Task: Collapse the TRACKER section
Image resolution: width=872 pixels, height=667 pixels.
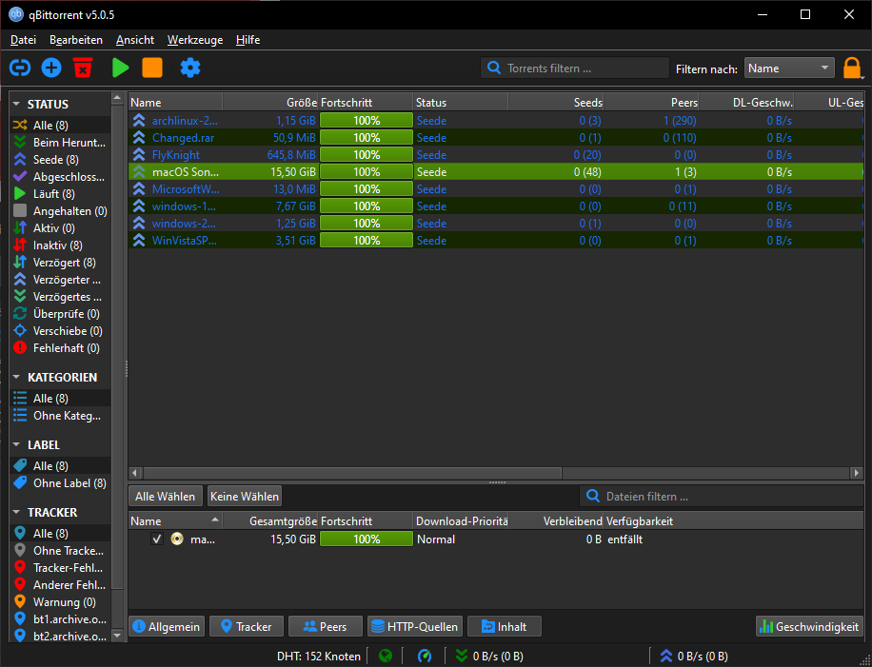Action: click(16, 513)
